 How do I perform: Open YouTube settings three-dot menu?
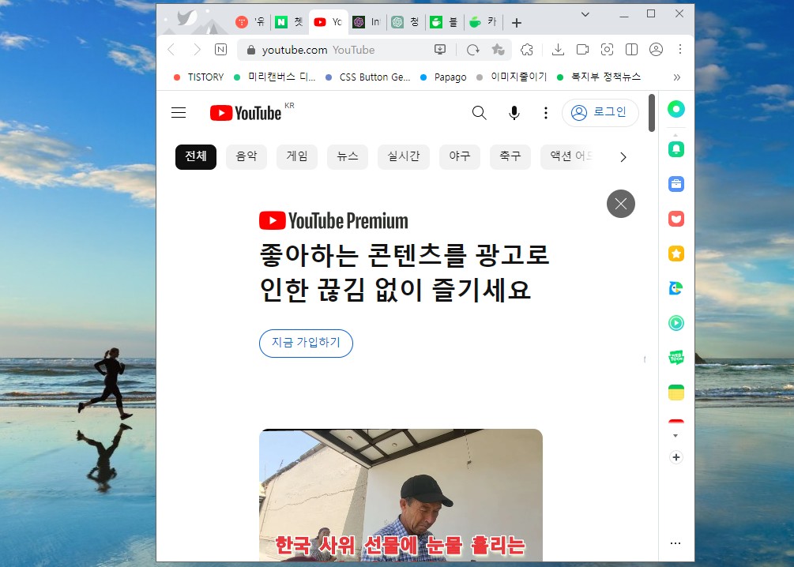point(545,112)
